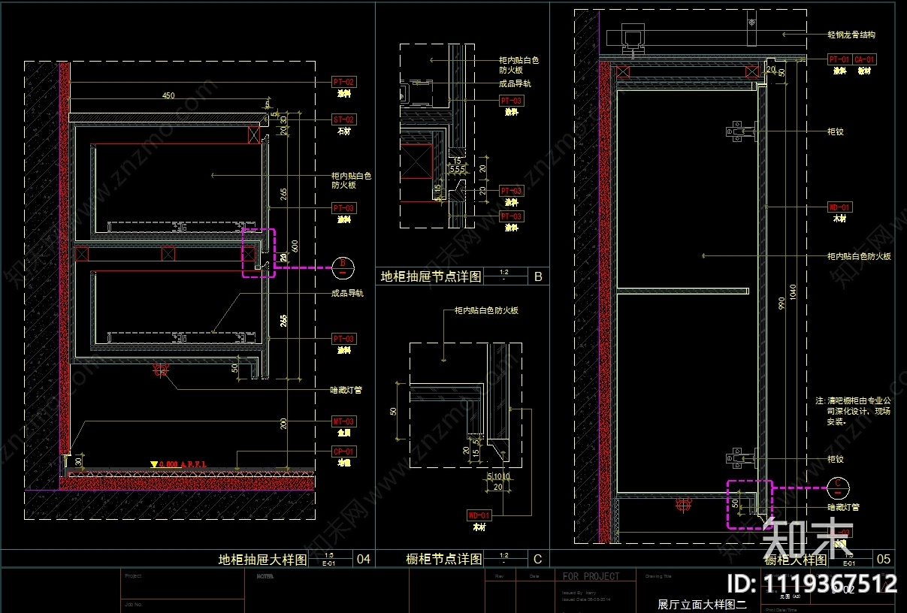This screenshot has width=907, height=613.
Task: Click the PT-02 material tag
Action: pyautogui.click(x=343, y=81)
